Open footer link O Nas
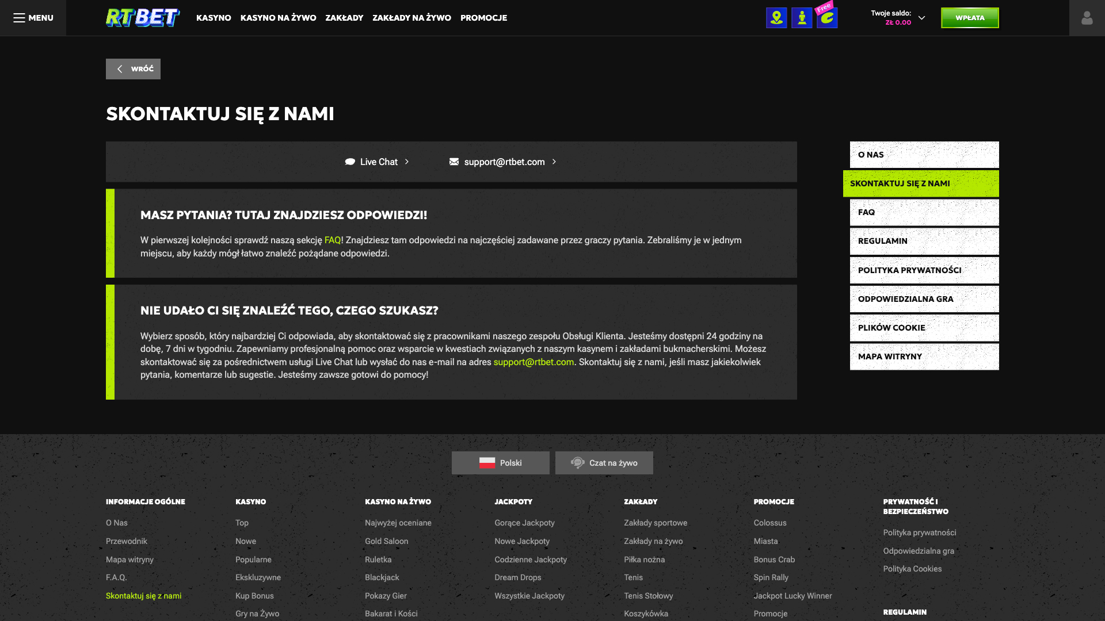The height and width of the screenshot is (621, 1105). click(117, 523)
